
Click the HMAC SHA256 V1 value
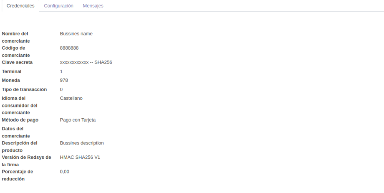pos(80,157)
